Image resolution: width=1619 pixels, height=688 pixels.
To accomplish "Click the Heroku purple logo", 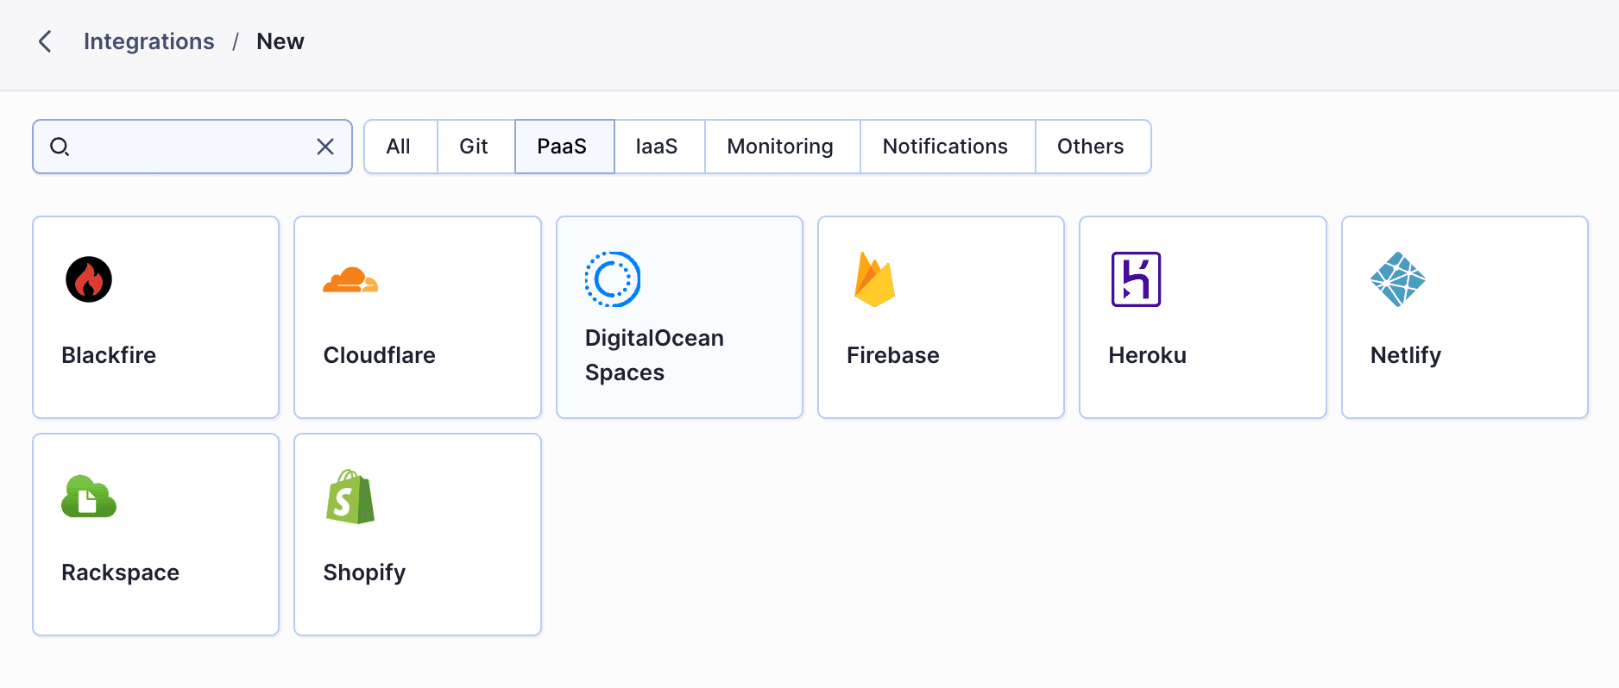I will 1136,279.
